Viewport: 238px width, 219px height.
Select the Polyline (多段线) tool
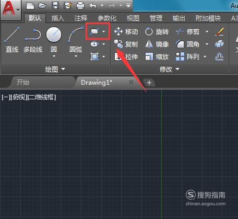tap(33, 40)
